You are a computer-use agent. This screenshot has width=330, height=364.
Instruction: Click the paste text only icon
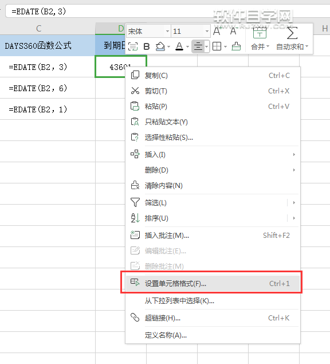[135, 122]
